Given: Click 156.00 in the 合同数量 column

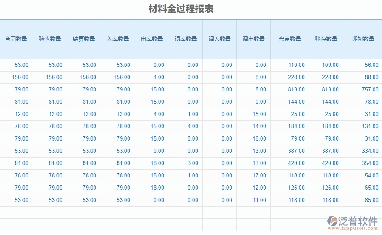Looking at the screenshot, I should tap(20, 77).
